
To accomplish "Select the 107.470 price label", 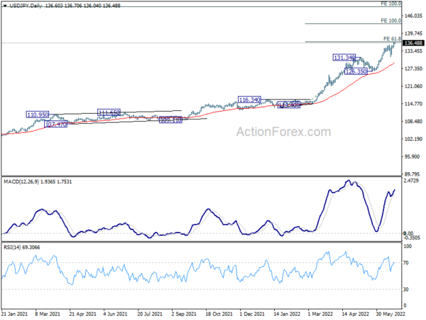I will (x=56, y=124).
